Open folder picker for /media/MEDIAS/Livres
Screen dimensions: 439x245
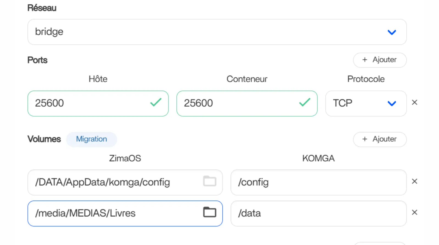(210, 212)
